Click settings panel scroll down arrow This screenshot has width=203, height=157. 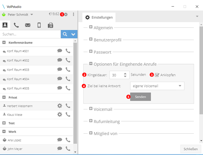201,141
